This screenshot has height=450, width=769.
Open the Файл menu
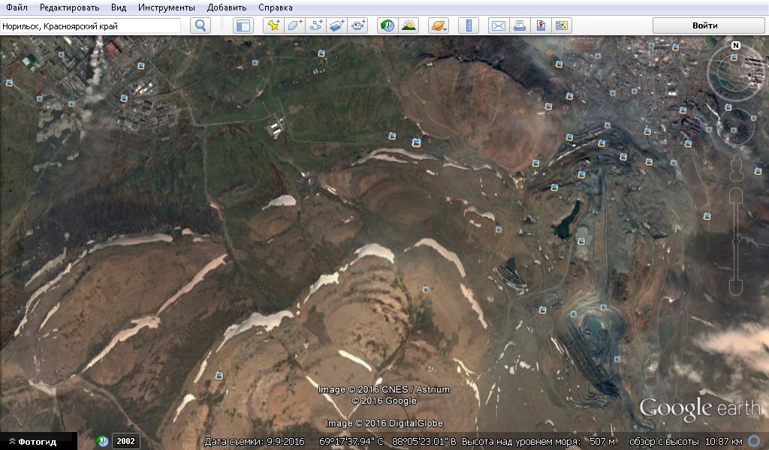click(x=17, y=7)
